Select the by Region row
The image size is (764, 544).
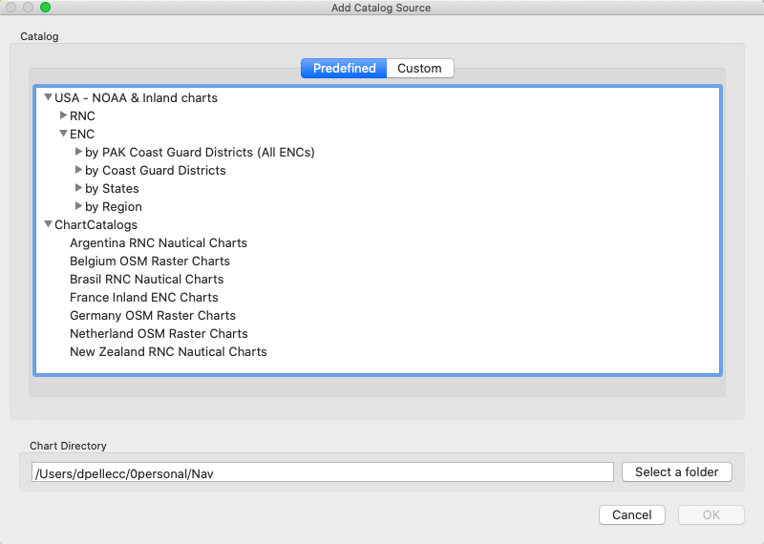coord(114,207)
